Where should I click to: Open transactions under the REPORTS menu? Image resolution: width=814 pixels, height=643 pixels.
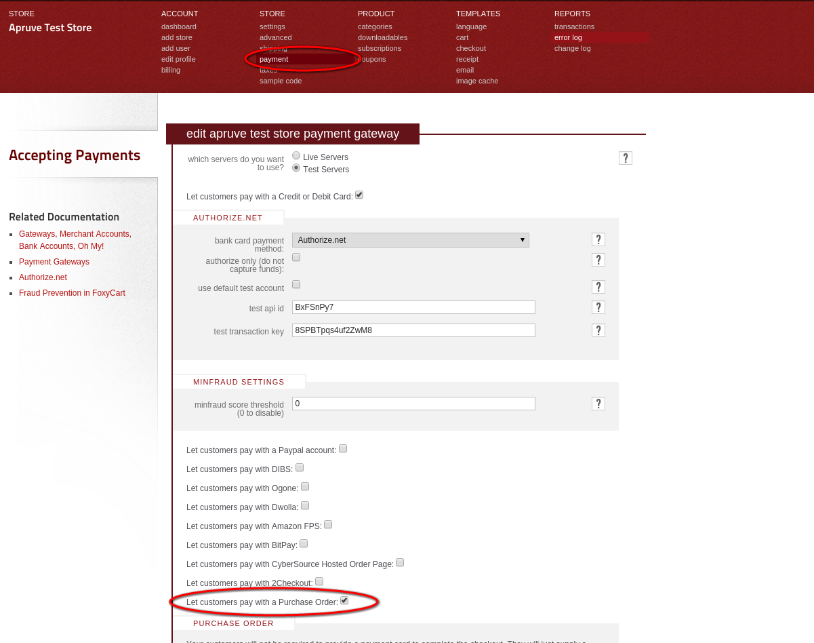point(574,26)
